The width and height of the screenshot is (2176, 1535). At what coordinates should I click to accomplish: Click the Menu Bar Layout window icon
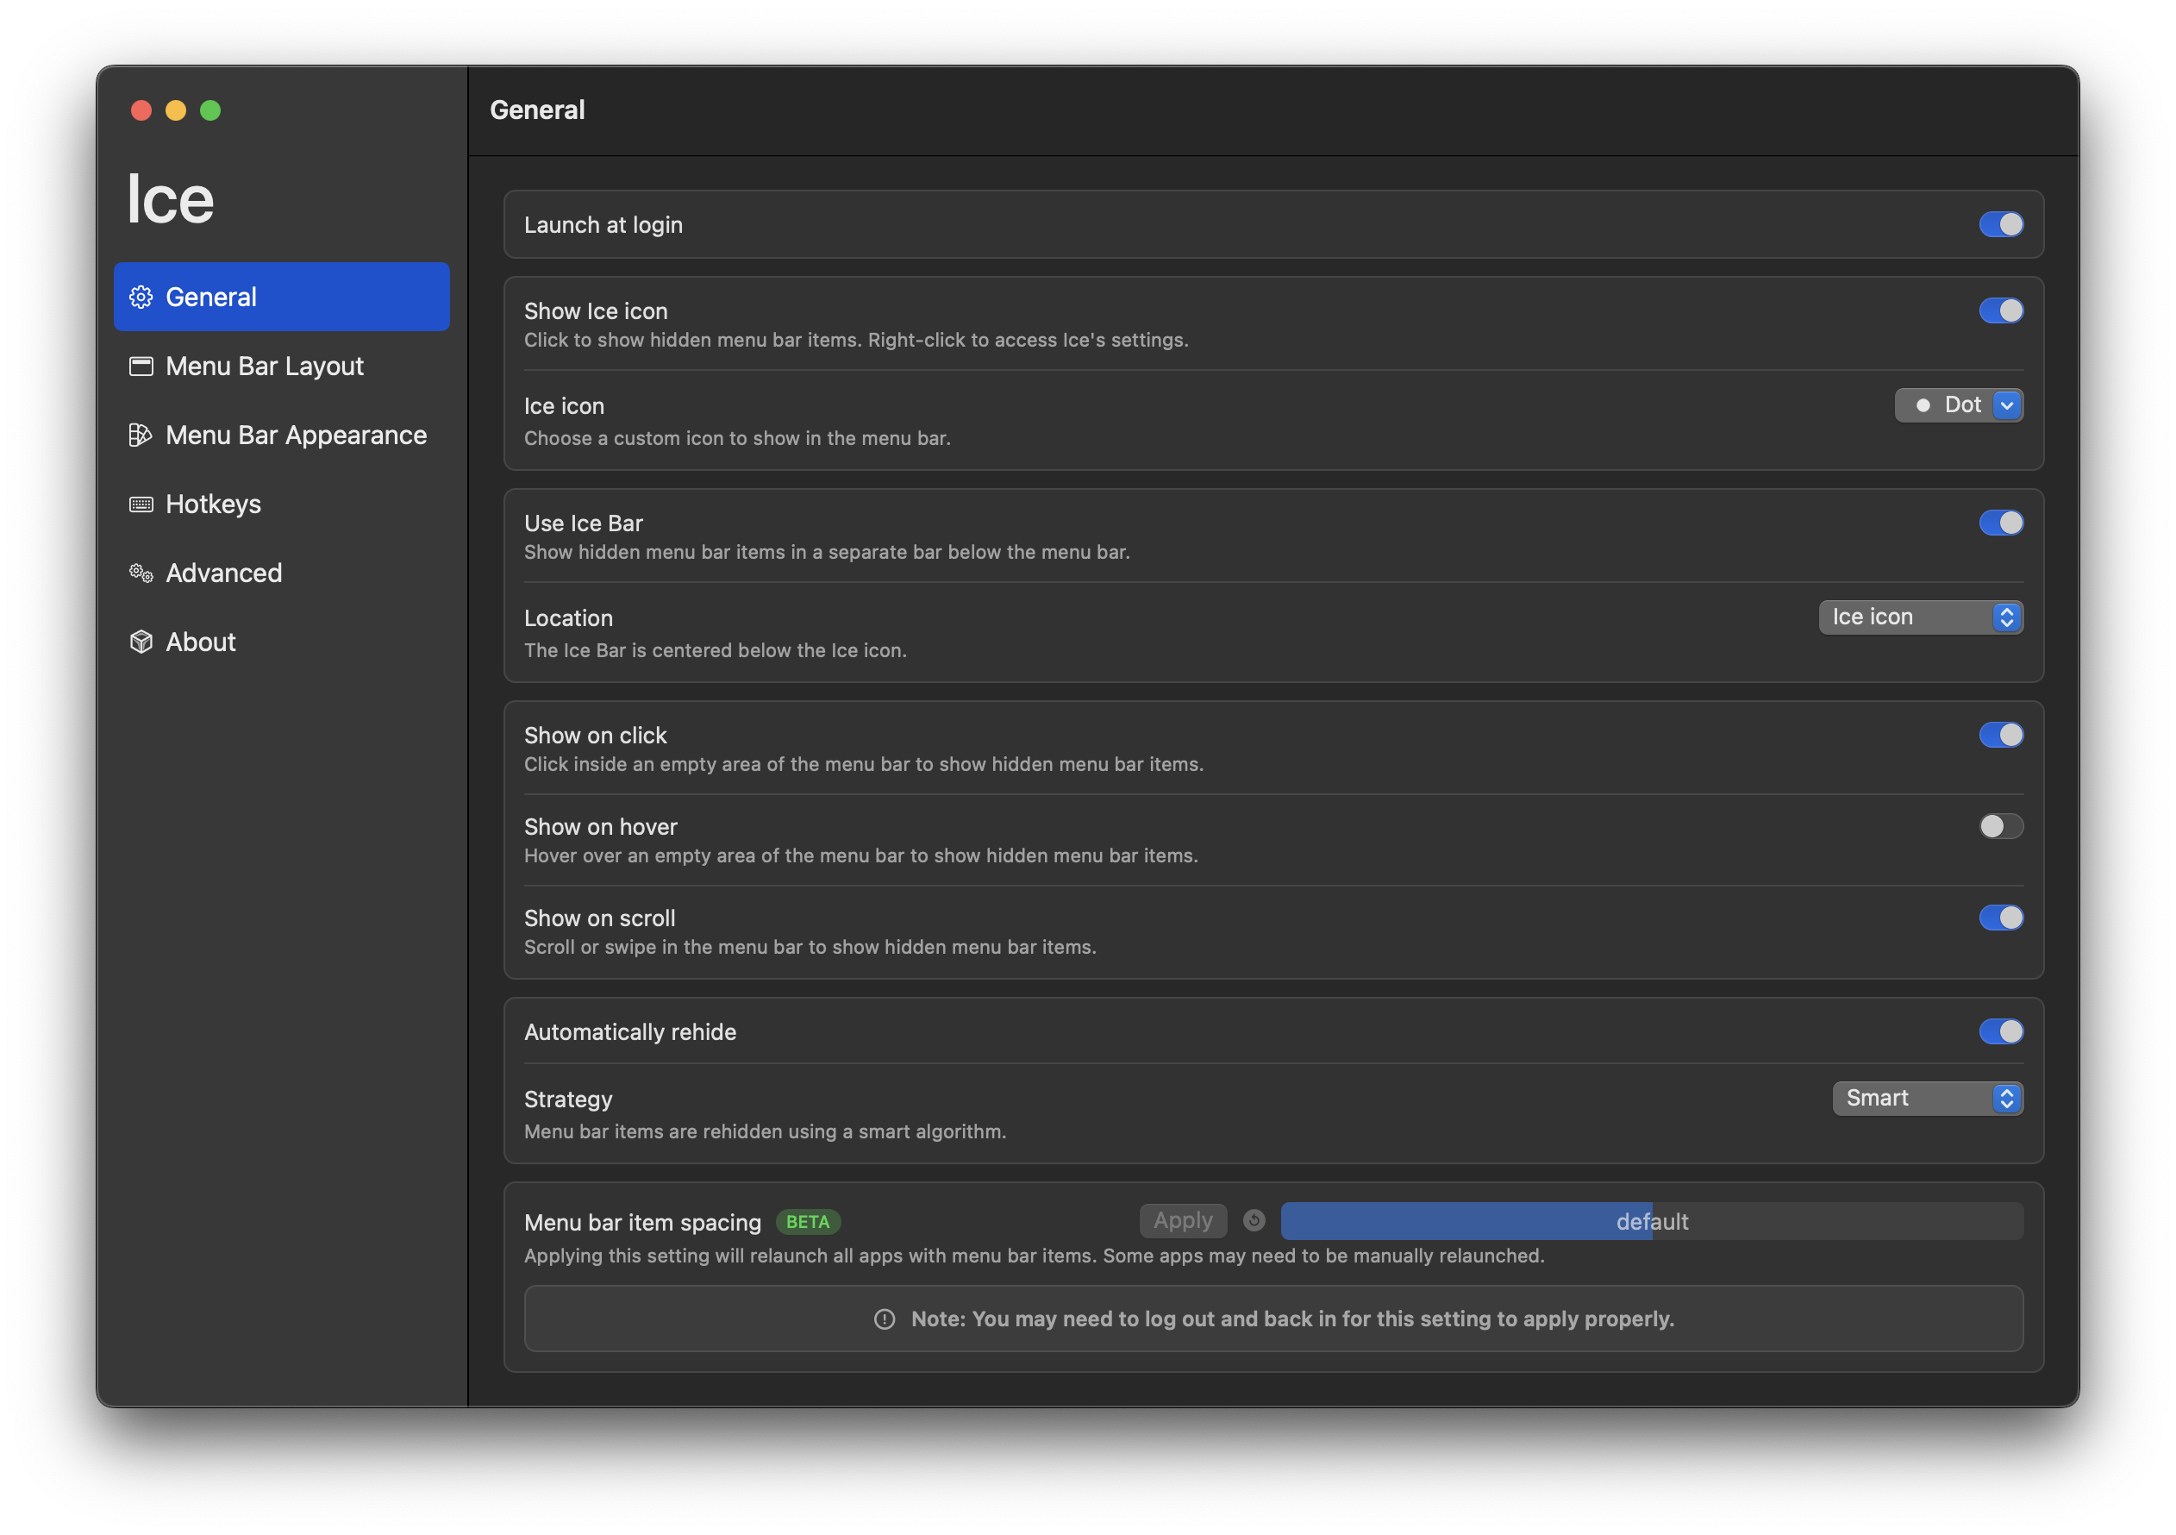tap(141, 366)
